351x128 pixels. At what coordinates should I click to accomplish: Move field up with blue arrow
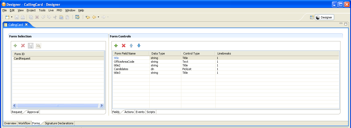131,46
